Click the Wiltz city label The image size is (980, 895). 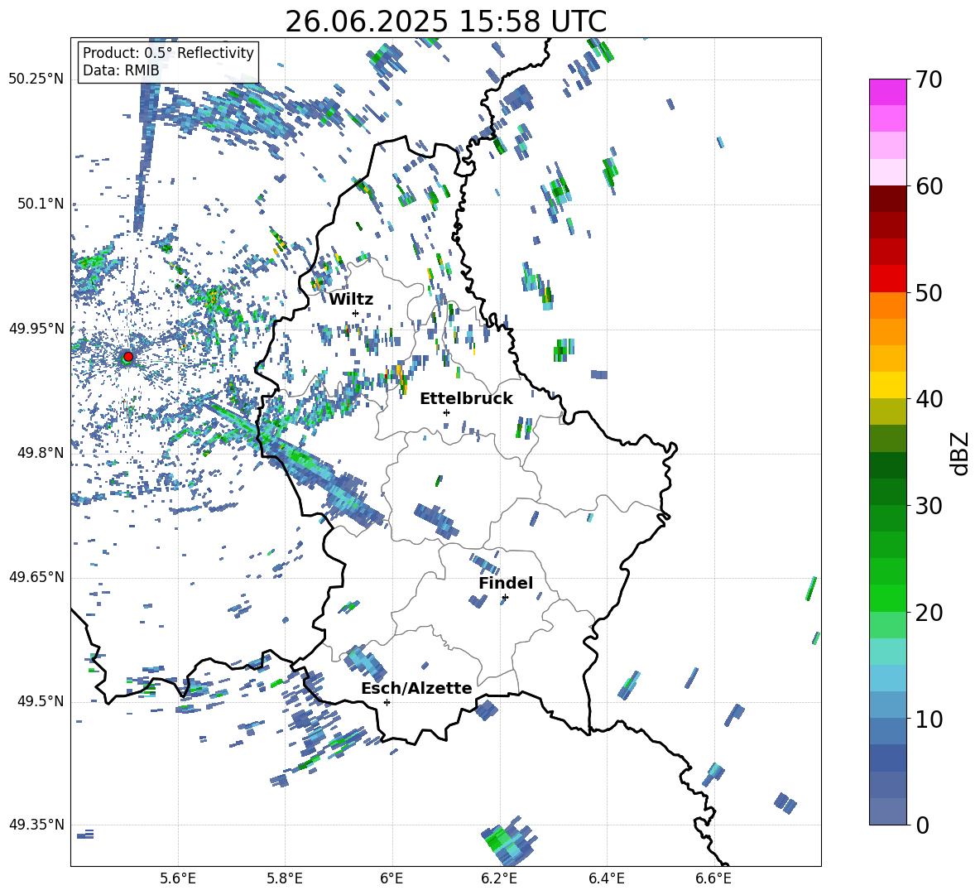point(351,300)
